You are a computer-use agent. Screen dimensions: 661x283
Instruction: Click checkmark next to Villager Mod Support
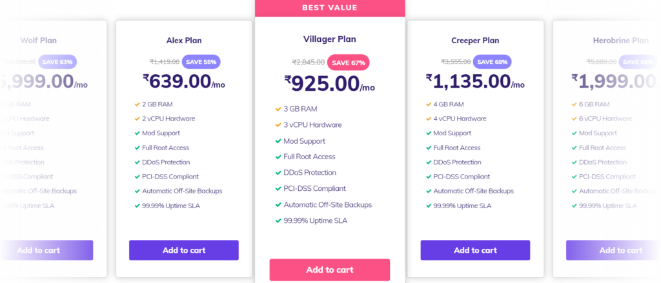tap(278, 141)
